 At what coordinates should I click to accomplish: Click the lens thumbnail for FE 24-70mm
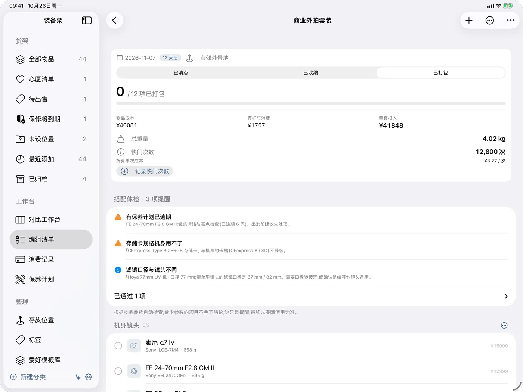click(x=134, y=371)
